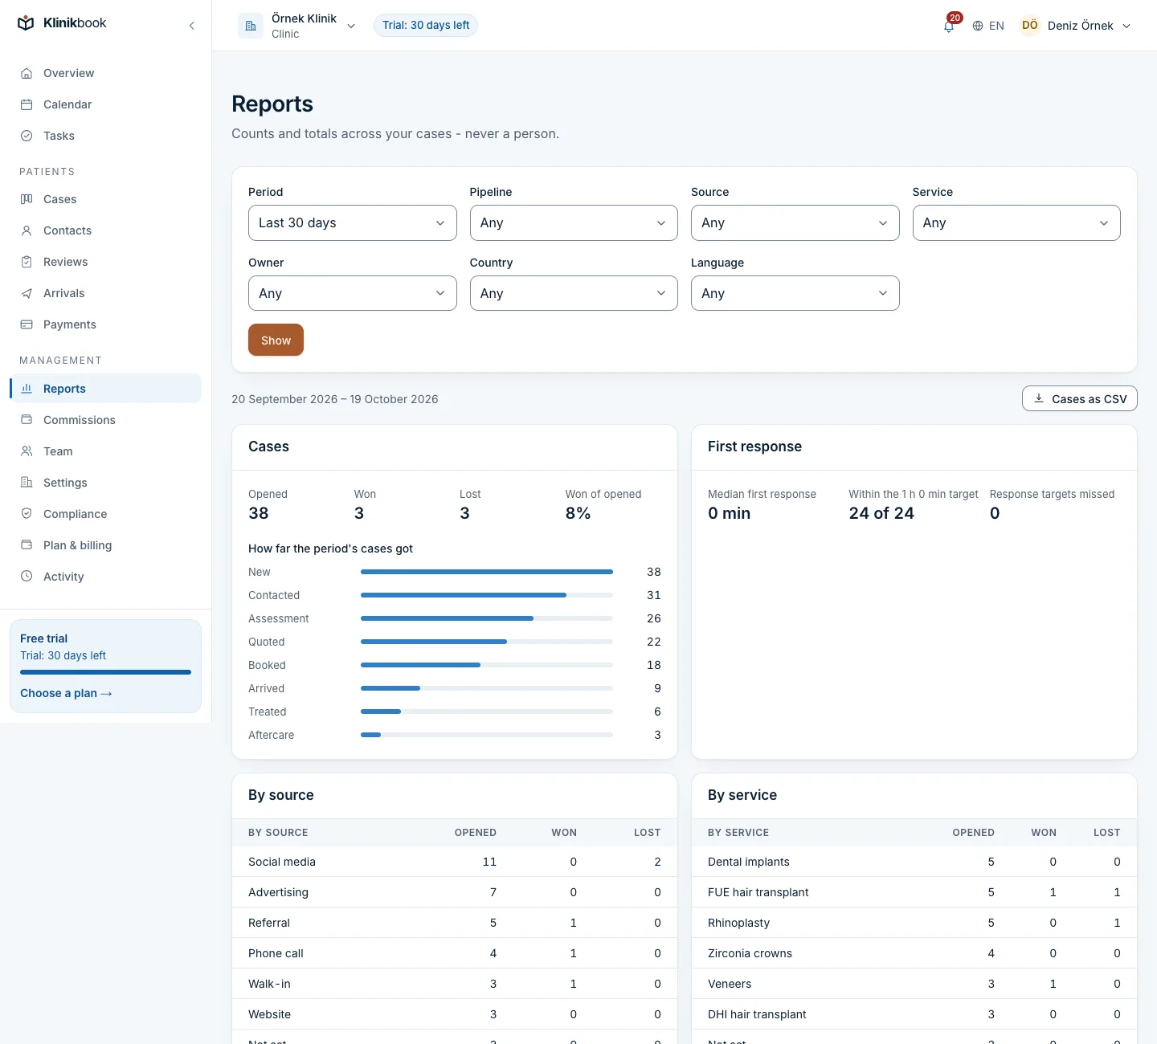Click the Zirconia crowns service row
The height and width of the screenshot is (1044, 1157).
pos(914,953)
